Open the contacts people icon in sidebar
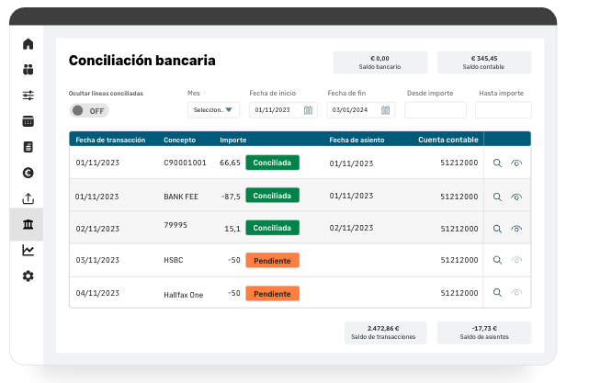Screen dimensions: 589x383 point(28,70)
